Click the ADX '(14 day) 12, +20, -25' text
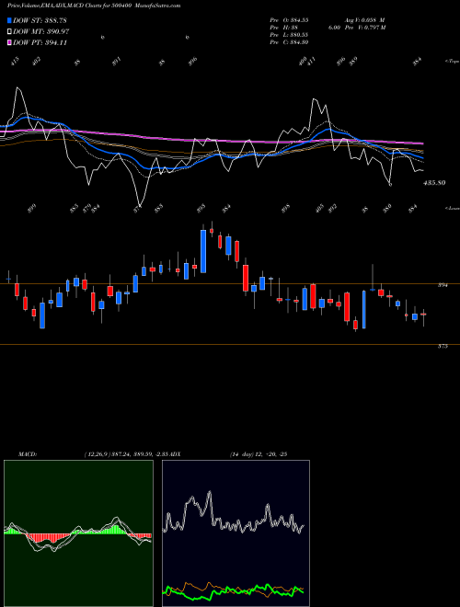 (259, 454)
